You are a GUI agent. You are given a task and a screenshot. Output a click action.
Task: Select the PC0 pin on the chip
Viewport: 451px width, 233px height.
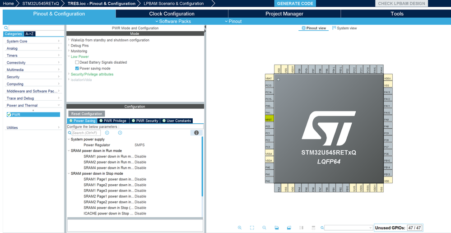point(269,126)
